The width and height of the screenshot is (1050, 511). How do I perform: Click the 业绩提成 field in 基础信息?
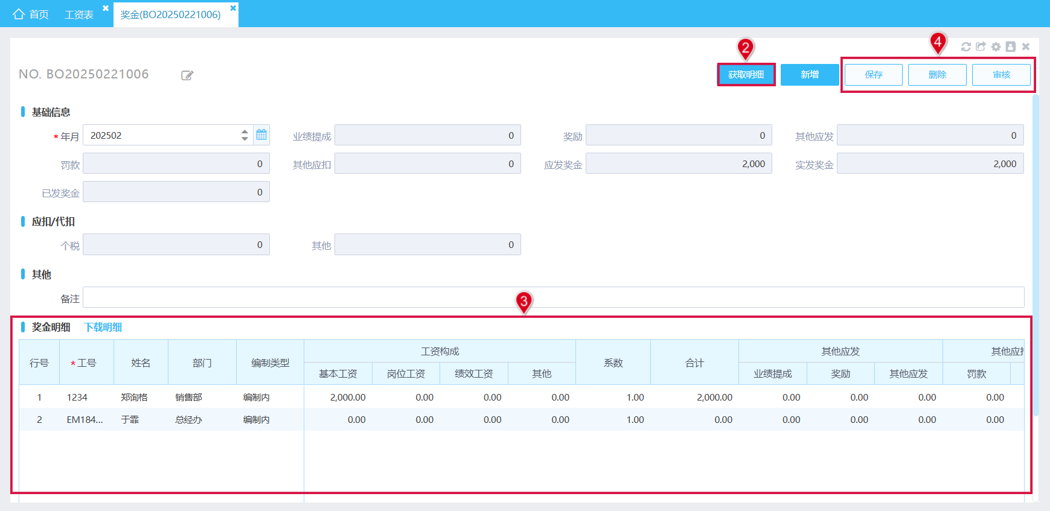[427, 135]
